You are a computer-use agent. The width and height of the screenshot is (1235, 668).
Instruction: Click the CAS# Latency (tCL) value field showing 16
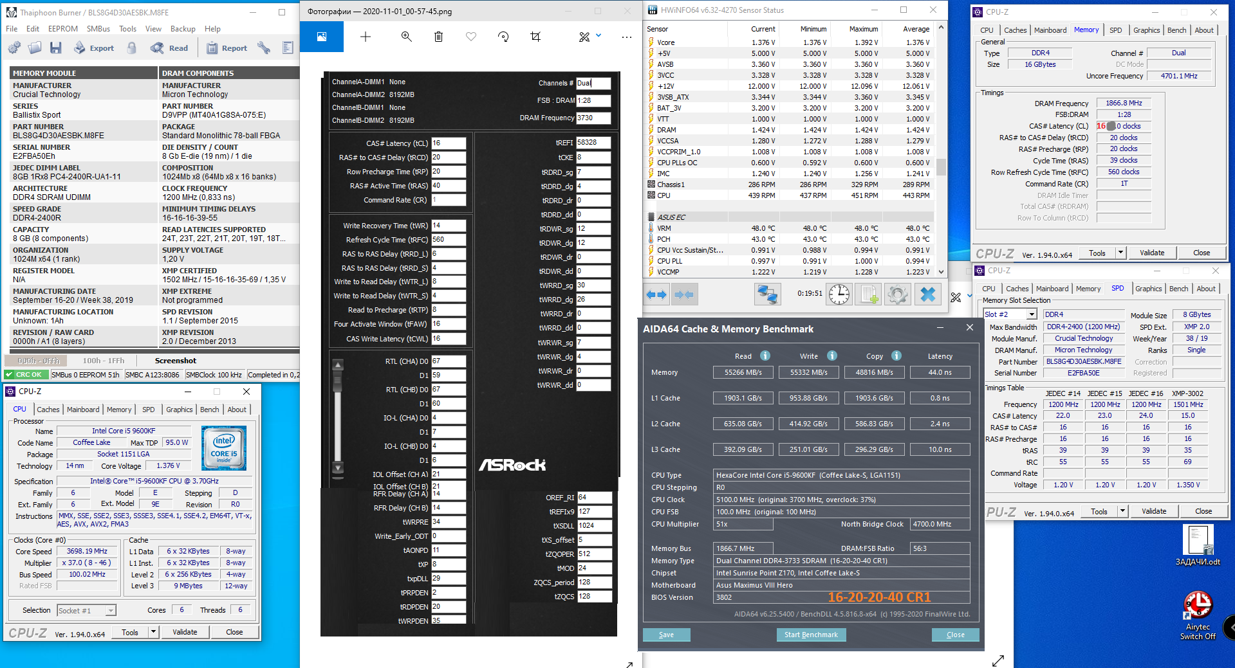[449, 143]
